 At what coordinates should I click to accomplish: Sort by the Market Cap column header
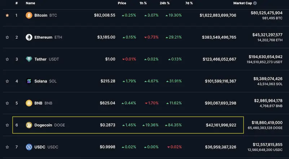pyautogui.click(x=242, y=3)
